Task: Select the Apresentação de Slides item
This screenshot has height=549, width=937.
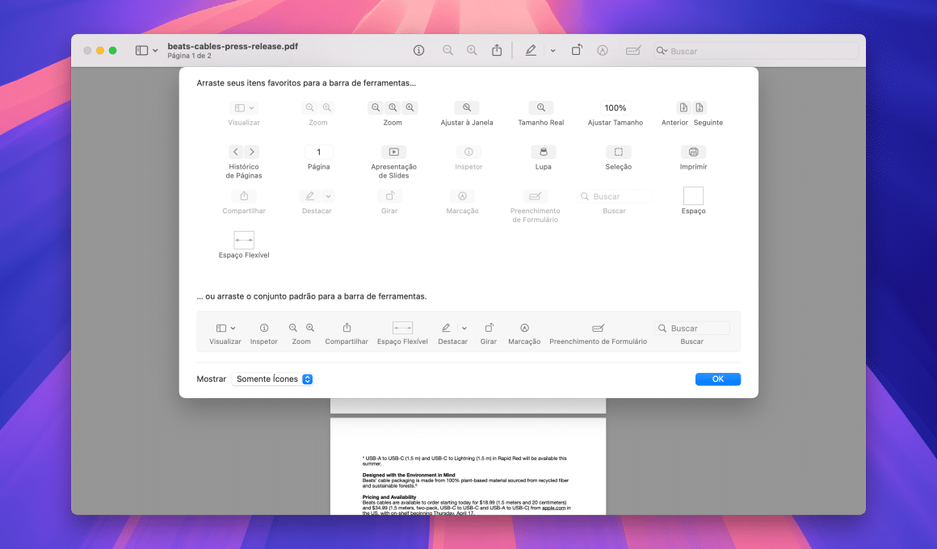Action: pos(394,152)
